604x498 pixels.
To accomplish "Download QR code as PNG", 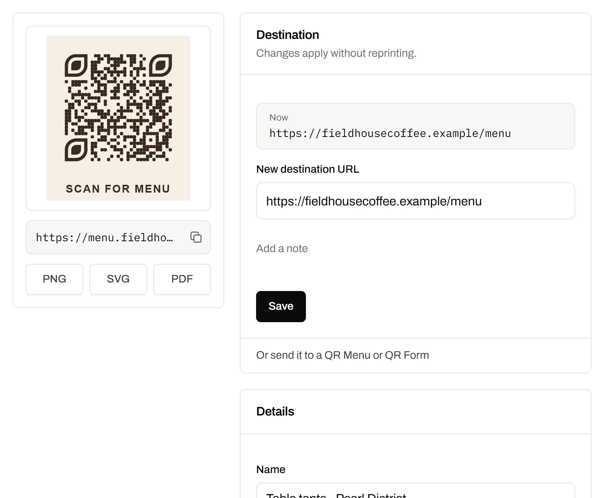I will click(x=54, y=279).
